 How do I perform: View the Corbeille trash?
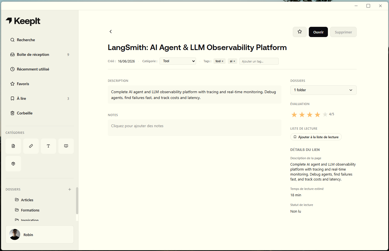(x=40, y=113)
